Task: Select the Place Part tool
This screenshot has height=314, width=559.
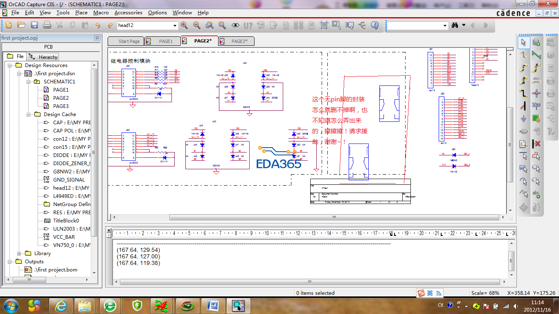Action: 536,42
